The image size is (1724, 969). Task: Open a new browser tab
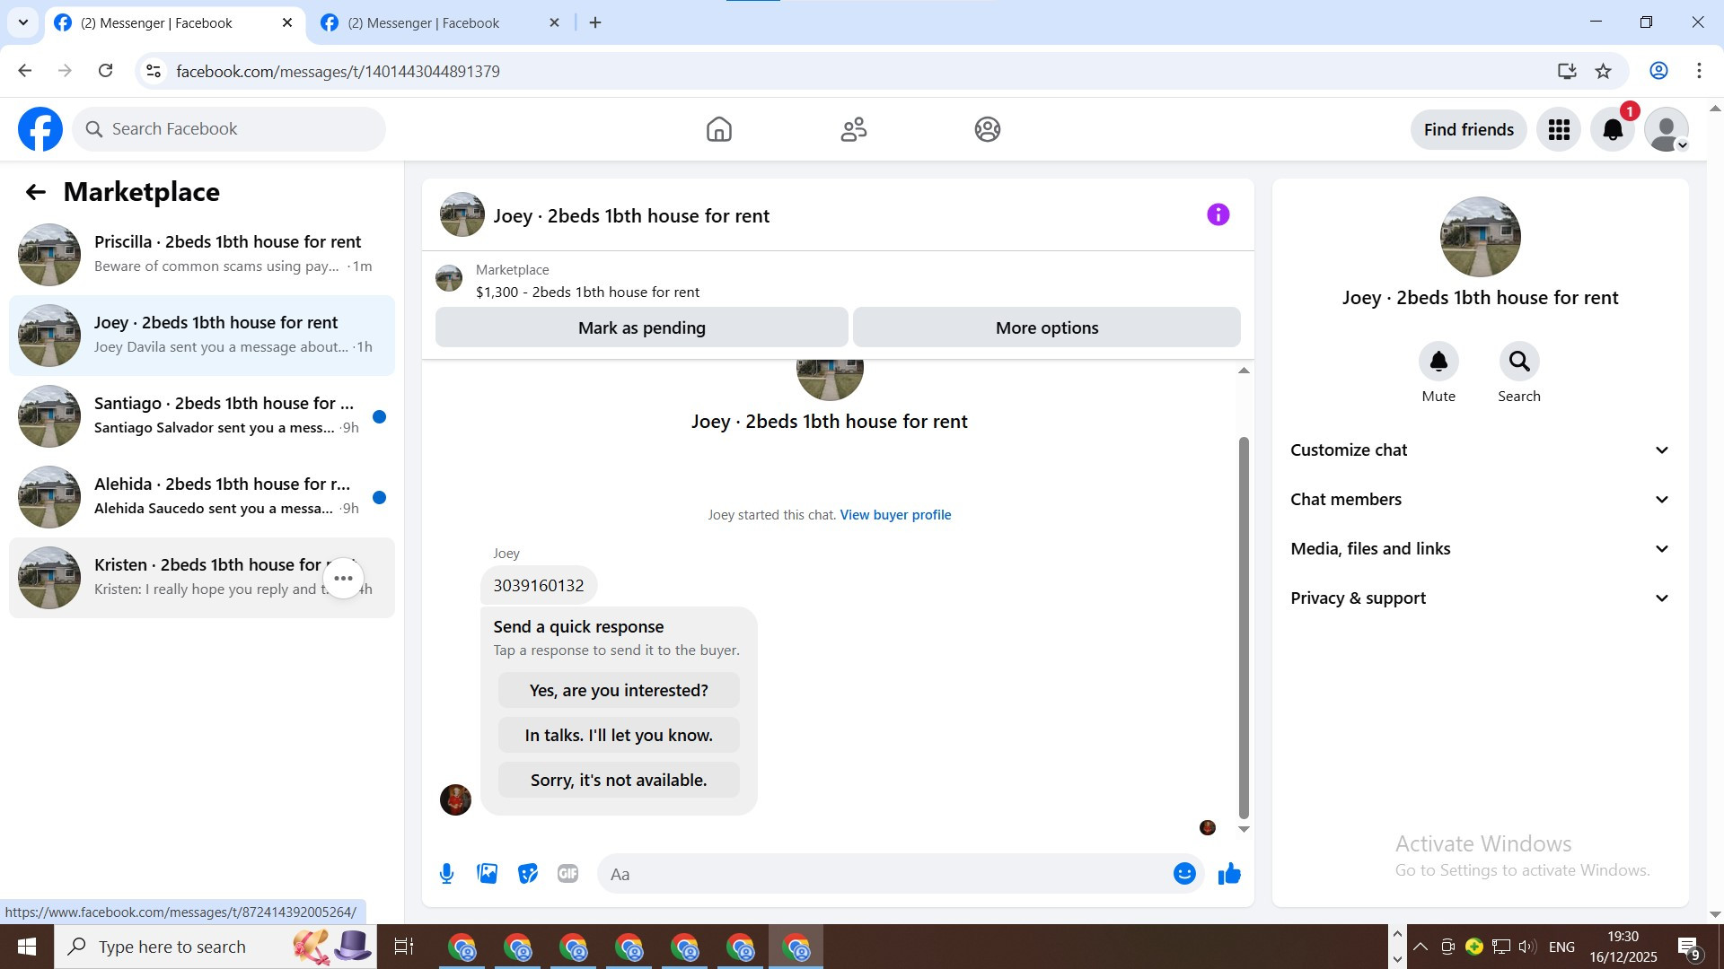tap(595, 23)
